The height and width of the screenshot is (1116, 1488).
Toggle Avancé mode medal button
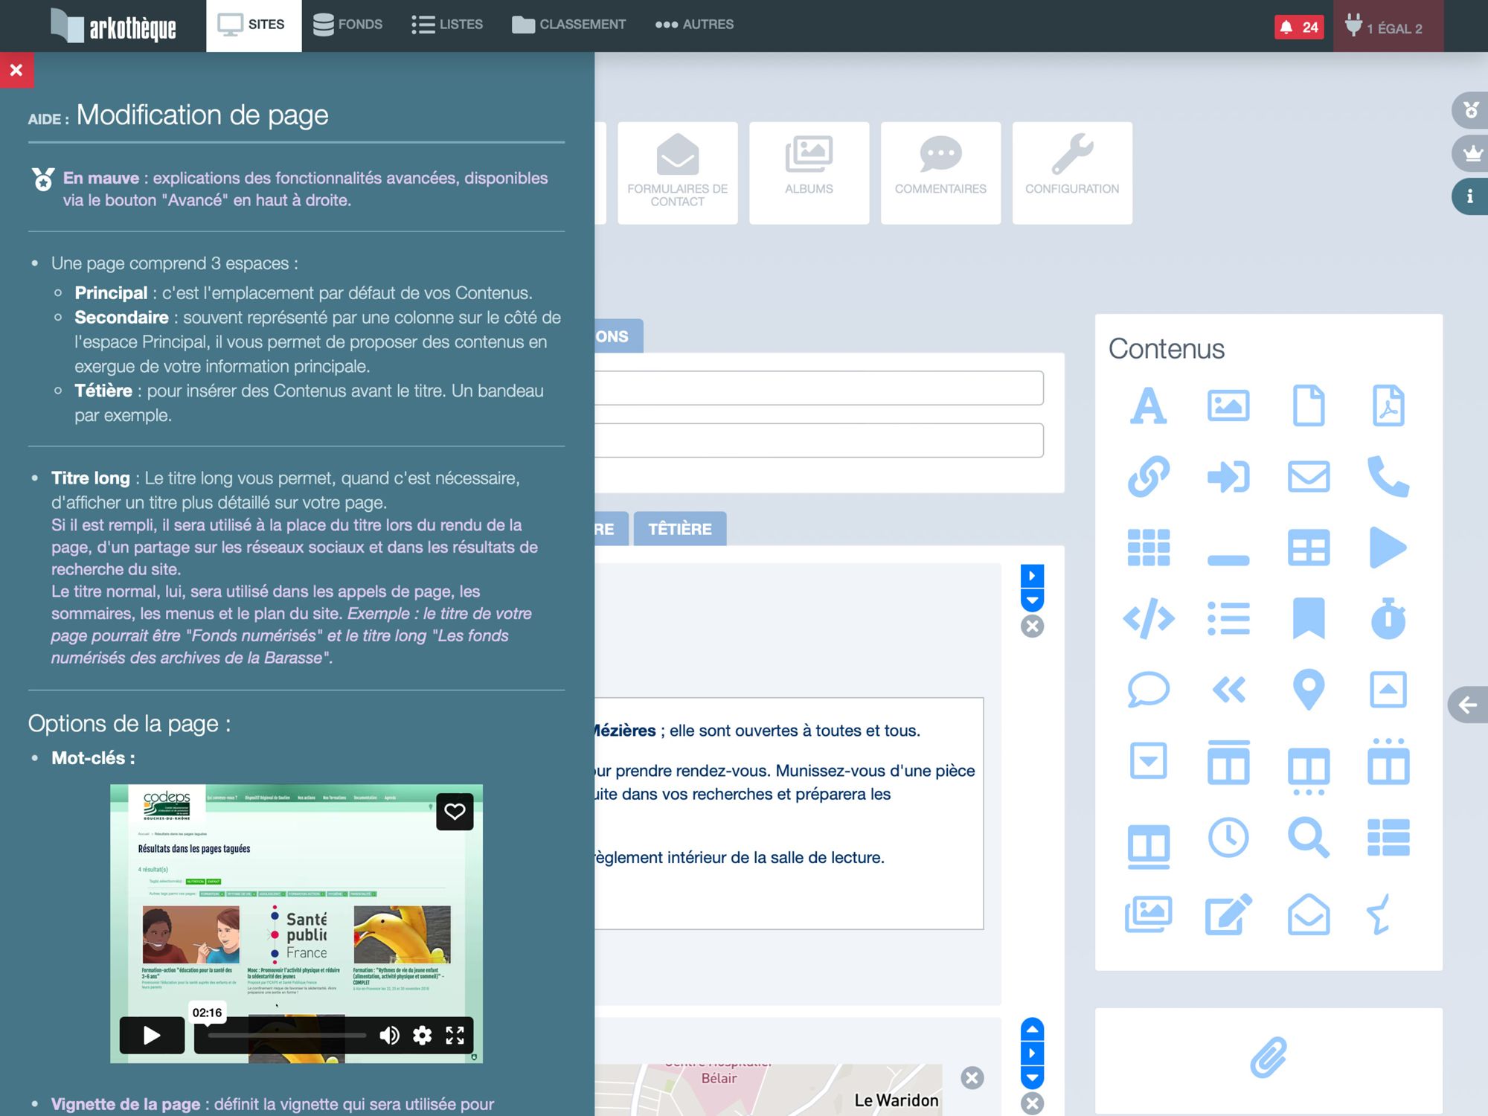[1471, 110]
